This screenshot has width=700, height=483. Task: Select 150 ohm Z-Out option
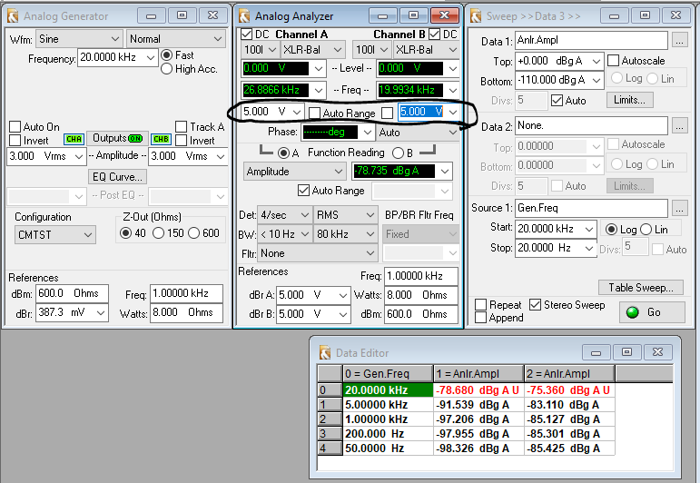[x=159, y=233]
